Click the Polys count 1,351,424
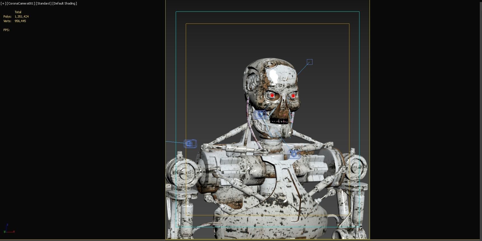The height and width of the screenshot is (241, 482). click(x=22, y=16)
